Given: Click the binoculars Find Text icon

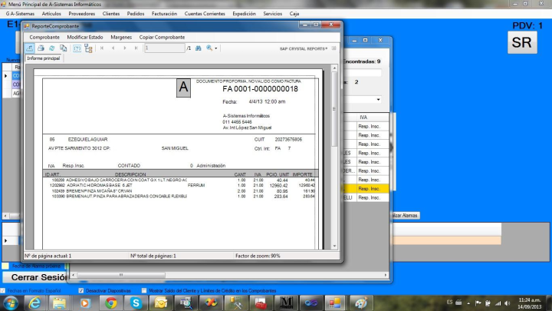Looking at the screenshot, I should [199, 48].
